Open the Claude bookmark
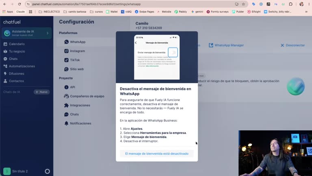312x176 pixels. (20, 11)
